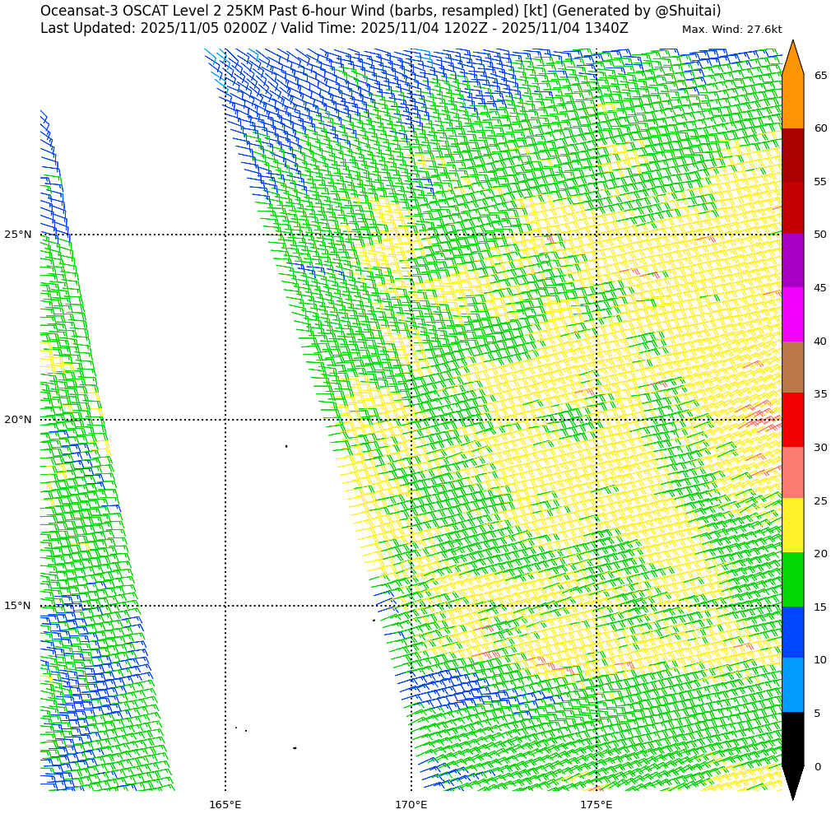Select the green 15-20 kt colorbar segment
The height and width of the screenshot is (814, 831).
coord(792,579)
